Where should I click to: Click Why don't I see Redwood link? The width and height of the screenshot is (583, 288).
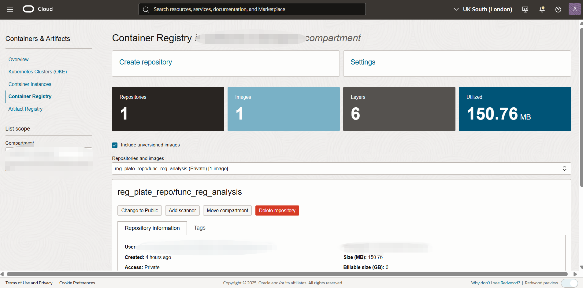(x=496, y=283)
